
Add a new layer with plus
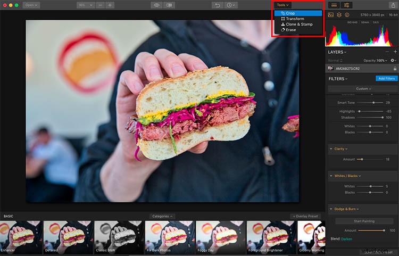[x=395, y=52]
